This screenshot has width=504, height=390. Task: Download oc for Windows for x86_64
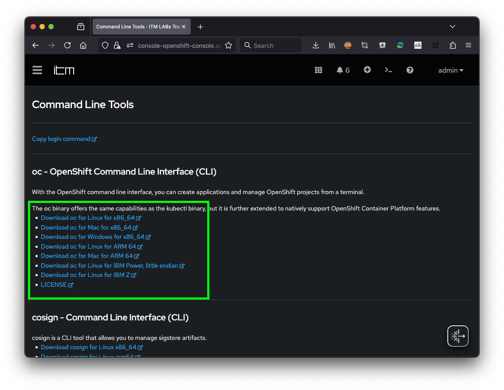[96, 237]
